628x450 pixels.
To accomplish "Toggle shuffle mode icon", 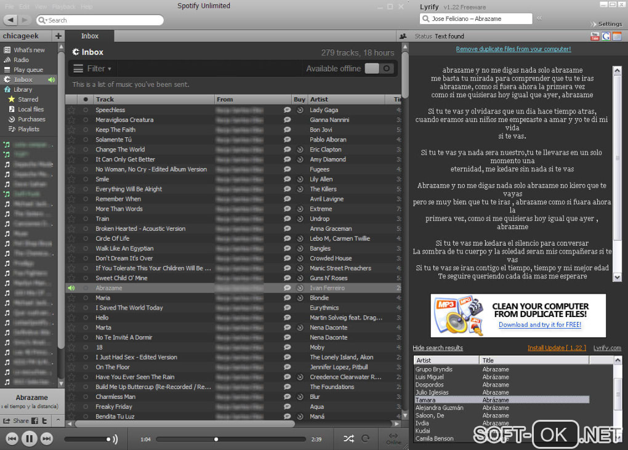I will [348, 439].
